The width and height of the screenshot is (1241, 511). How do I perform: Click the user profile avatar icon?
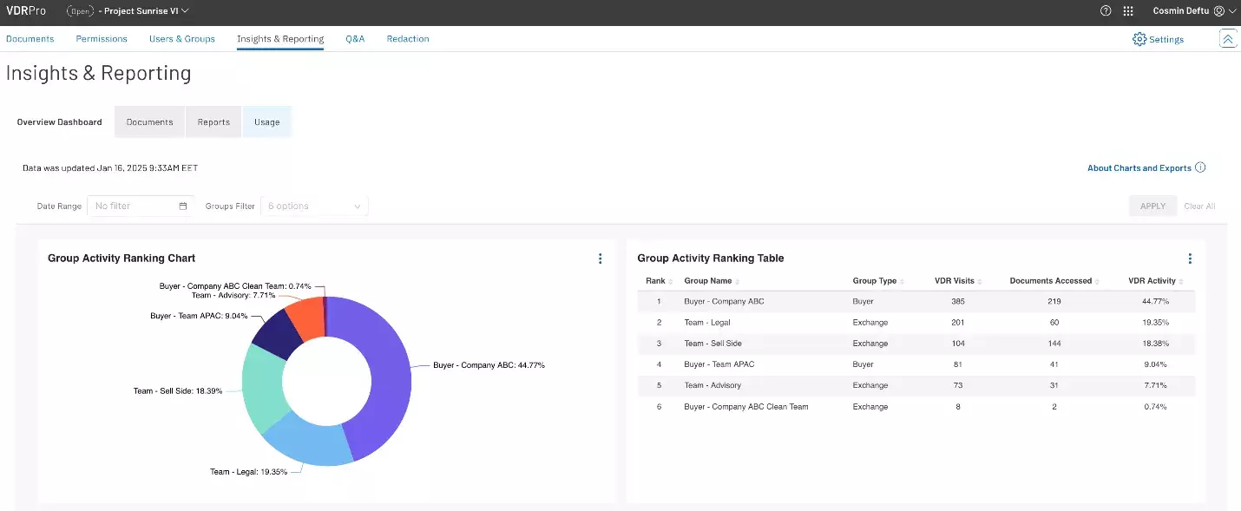(1219, 11)
